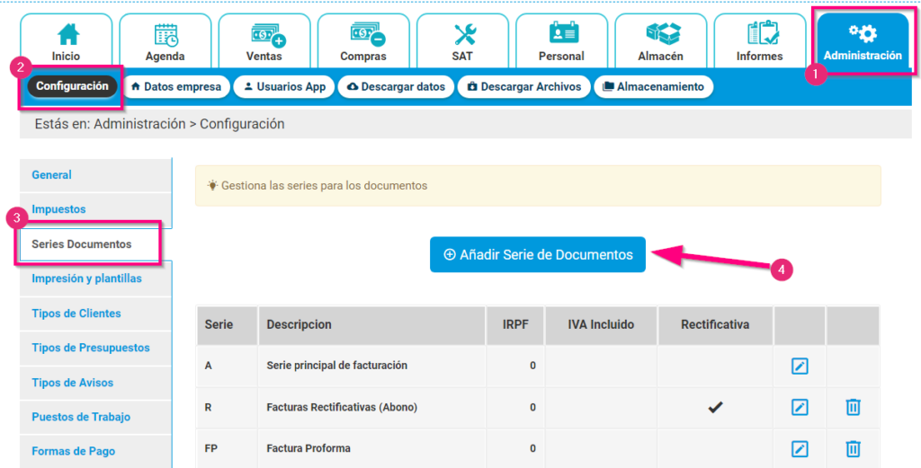Switch to the Personal tab
The height and width of the screenshot is (468, 921).
click(x=561, y=41)
